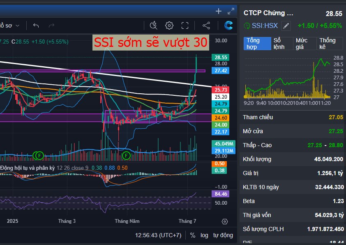Redo the chart action
The height and width of the screenshot is (245, 346).
51,25
